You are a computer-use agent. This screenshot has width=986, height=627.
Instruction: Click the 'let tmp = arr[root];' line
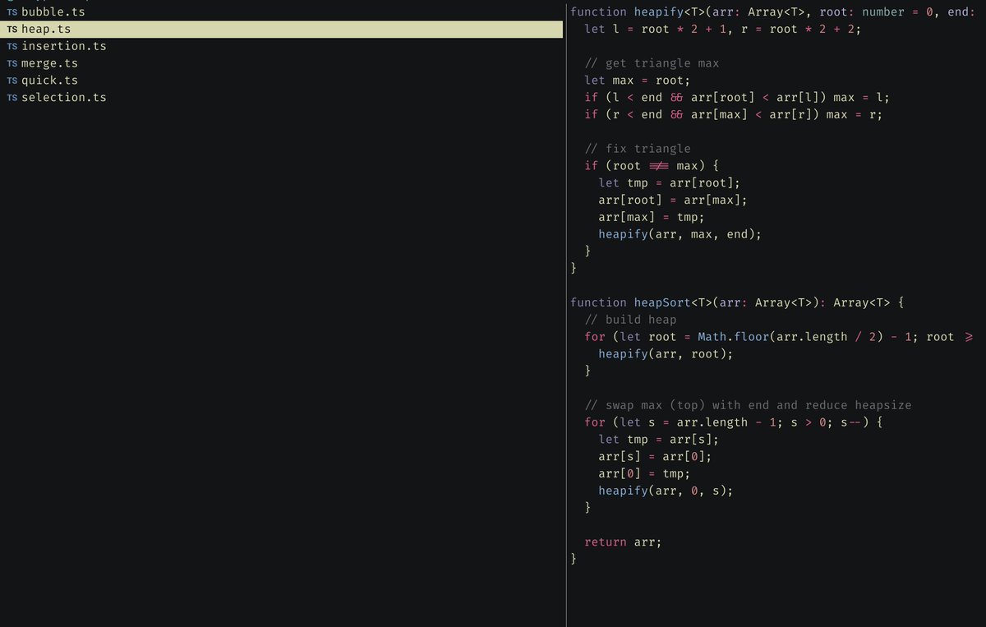point(670,183)
